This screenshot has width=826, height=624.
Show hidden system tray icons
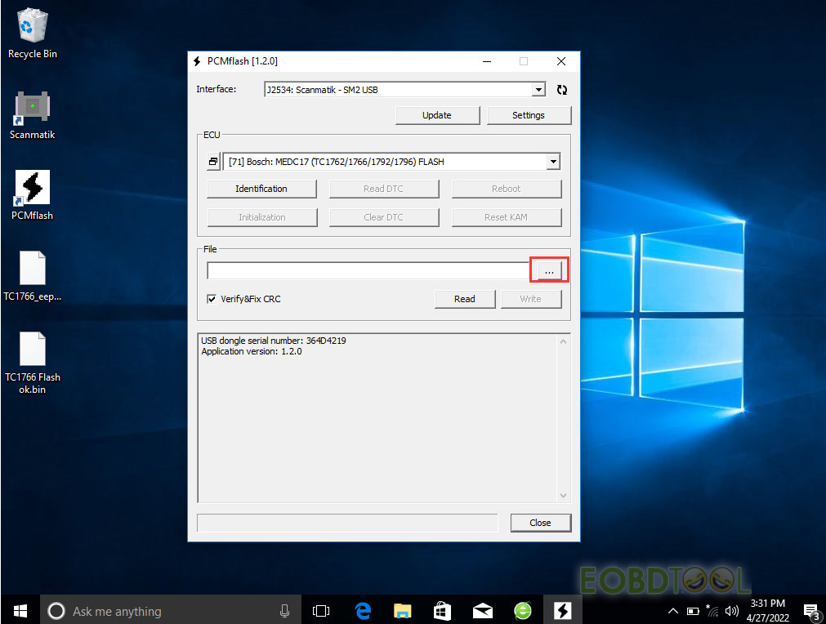click(672, 611)
